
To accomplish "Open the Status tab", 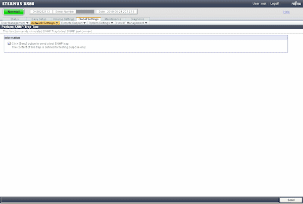I will 15,19.
